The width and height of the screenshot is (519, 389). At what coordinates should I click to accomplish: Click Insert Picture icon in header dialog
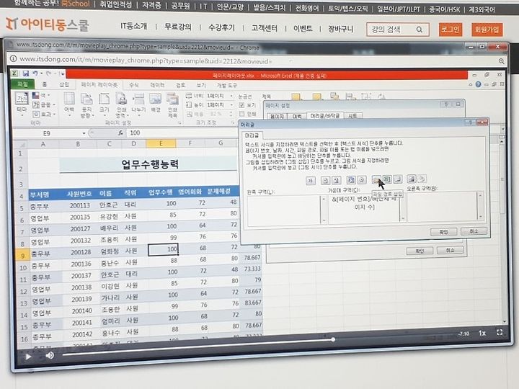point(412,179)
